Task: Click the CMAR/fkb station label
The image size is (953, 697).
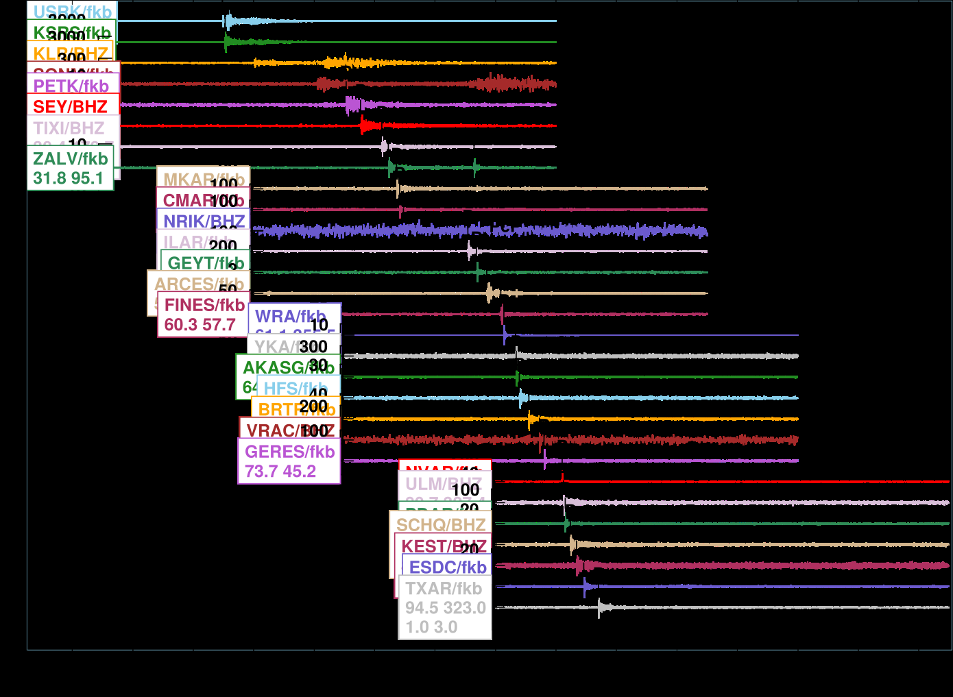Action: [204, 200]
